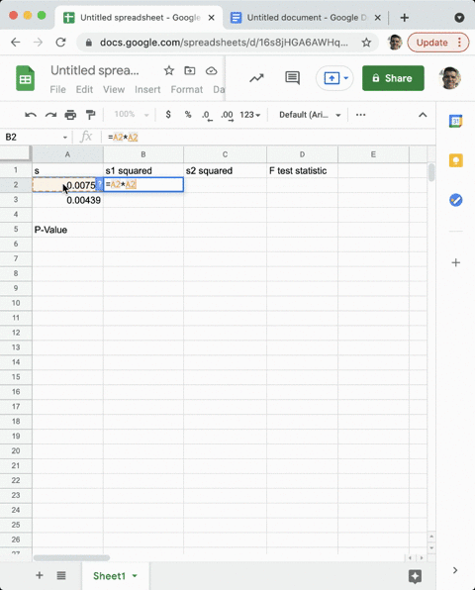This screenshot has height=590, width=475.
Task: Open a new browser tab
Action: coord(405,18)
